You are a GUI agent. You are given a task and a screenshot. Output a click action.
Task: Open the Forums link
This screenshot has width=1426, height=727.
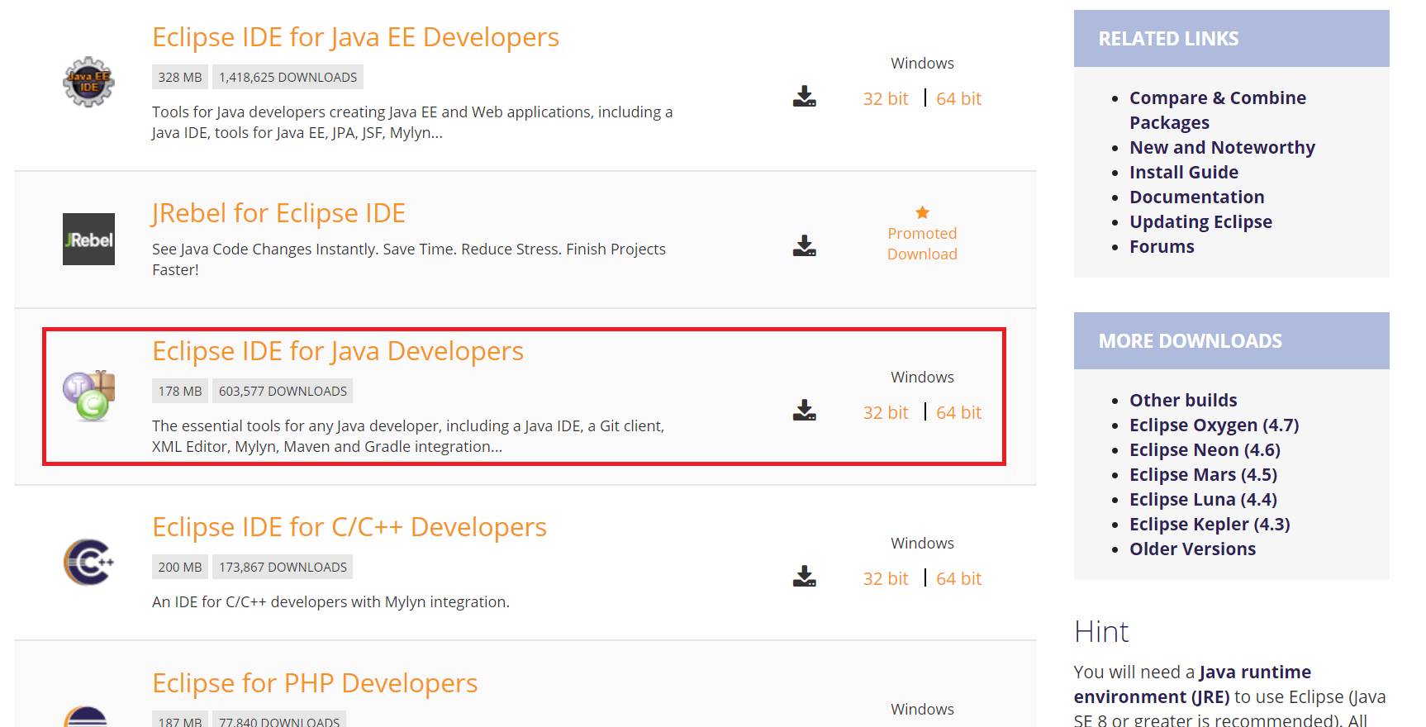click(x=1162, y=246)
